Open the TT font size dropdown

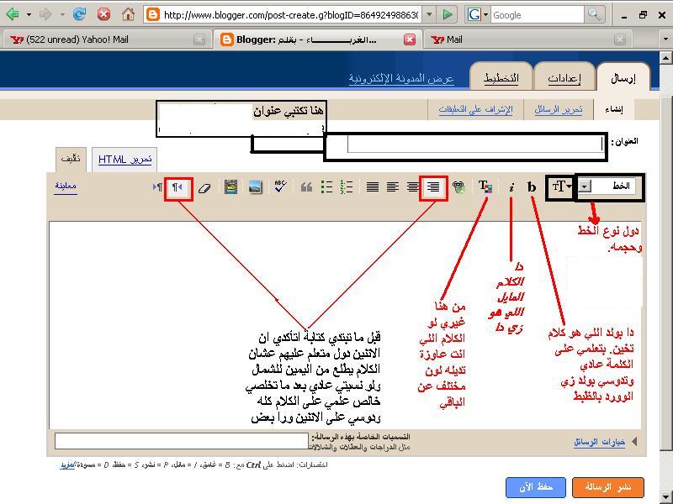pyautogui.click(x=561, y=186)
